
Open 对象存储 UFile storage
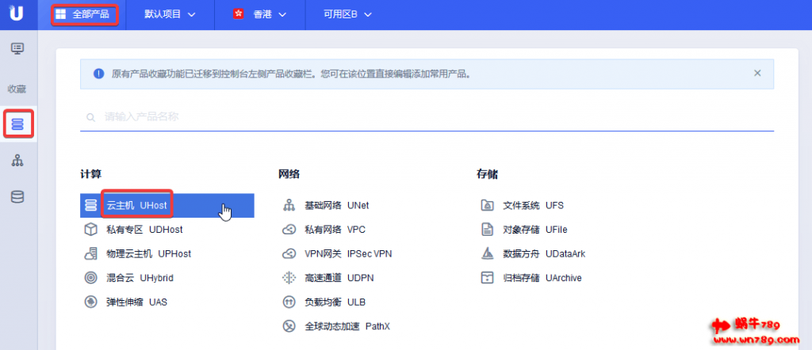(534, 230)
